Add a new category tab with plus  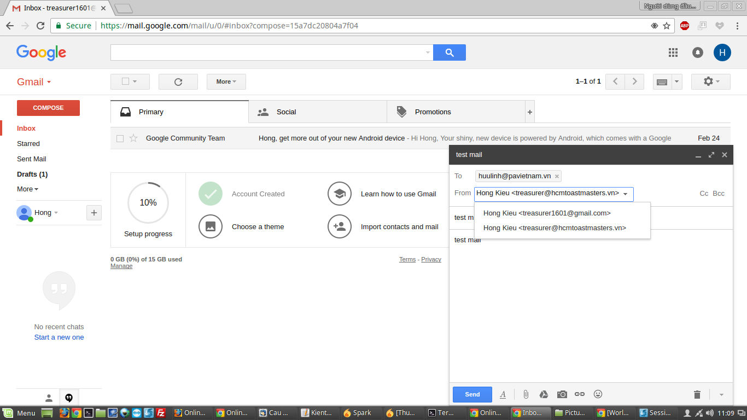pyautogui.click(x=529, y=112)
